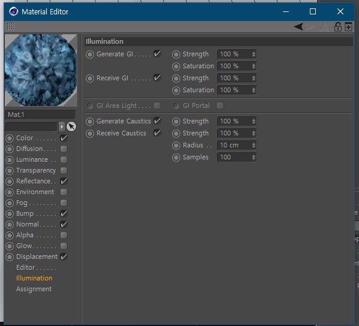The width and height of the screenshot is (359, 326).
Task: Enable the Luminance channel checkbox
Action: tap(64, 159)
